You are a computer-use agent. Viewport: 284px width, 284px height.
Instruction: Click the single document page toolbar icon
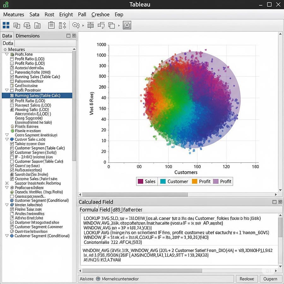[38, 25]
